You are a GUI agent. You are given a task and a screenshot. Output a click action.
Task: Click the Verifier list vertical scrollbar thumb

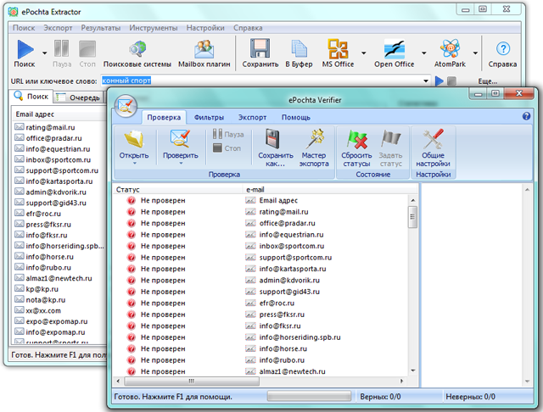412,217
